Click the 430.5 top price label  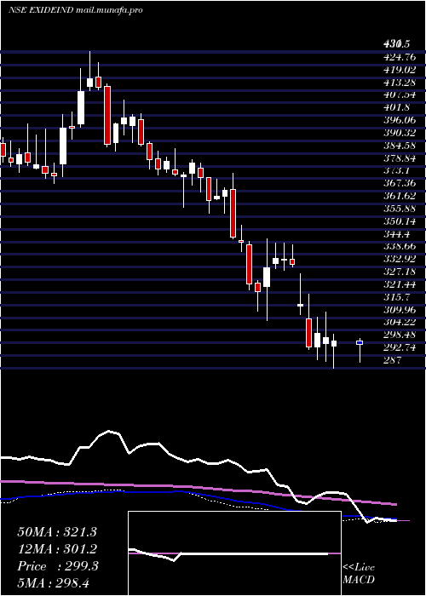395,44
